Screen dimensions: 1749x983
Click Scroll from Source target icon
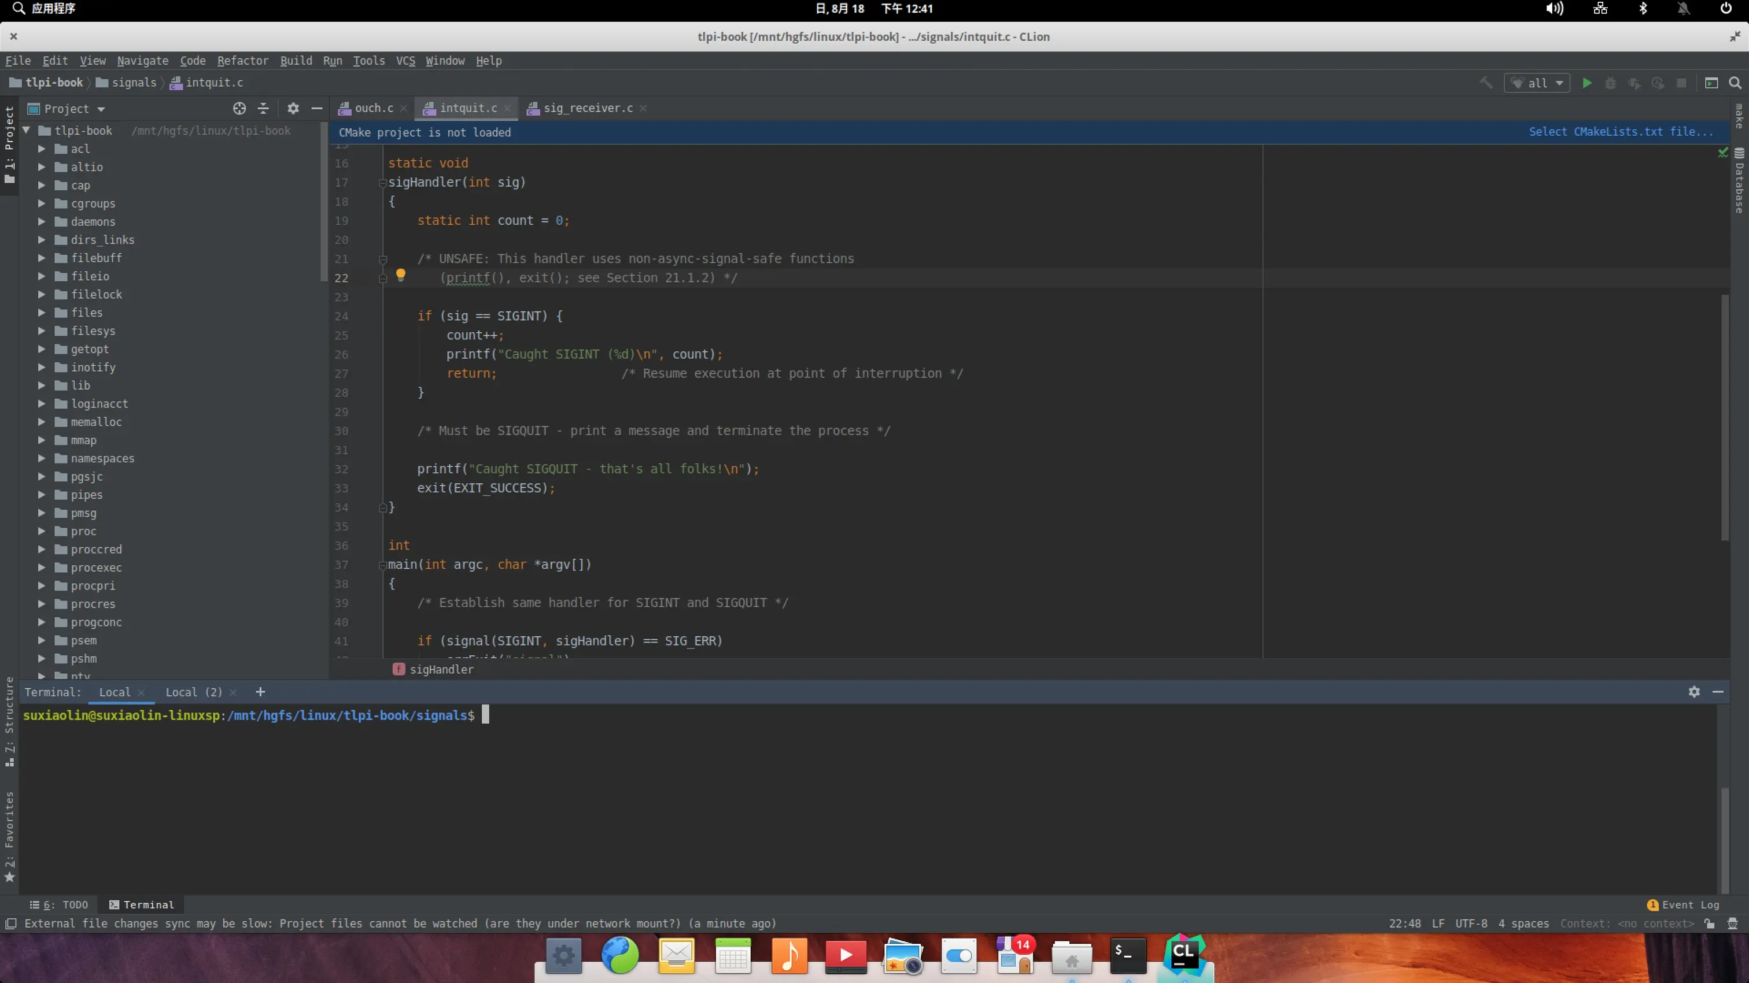pyautogui.click(x=239, y=109)
